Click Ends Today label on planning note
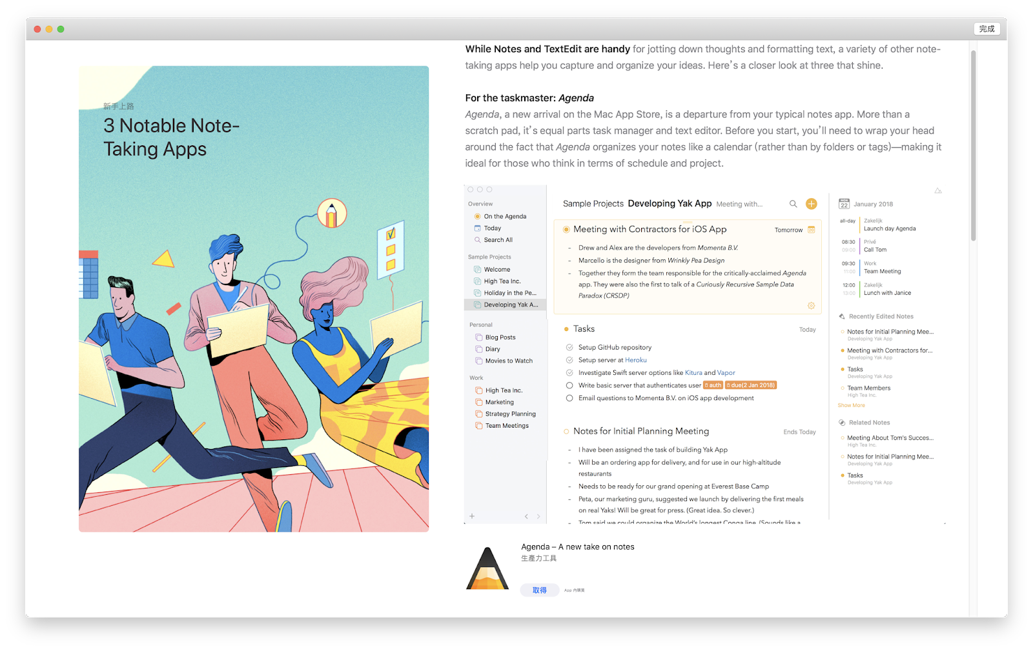This screenshot has width=1033, height=651. [x=799, y=432]
